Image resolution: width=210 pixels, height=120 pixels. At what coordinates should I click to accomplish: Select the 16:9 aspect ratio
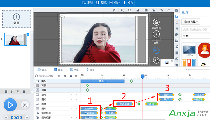[156, 50]
